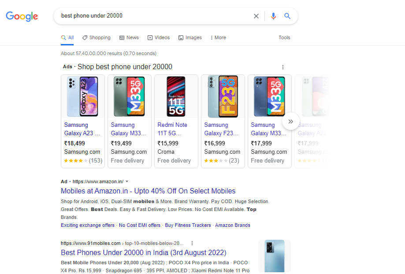Clear the search box with X icon
This screenshot has width=405, height=274.
pos(256,16)
